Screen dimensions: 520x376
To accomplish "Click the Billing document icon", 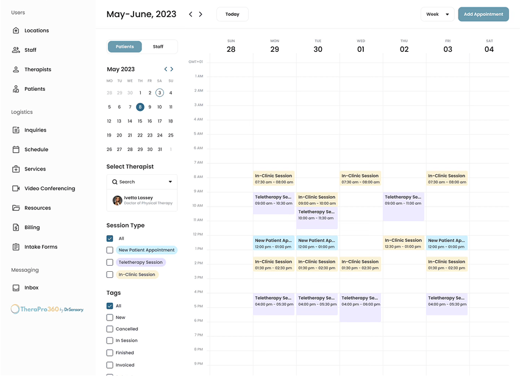I will 16,227.
